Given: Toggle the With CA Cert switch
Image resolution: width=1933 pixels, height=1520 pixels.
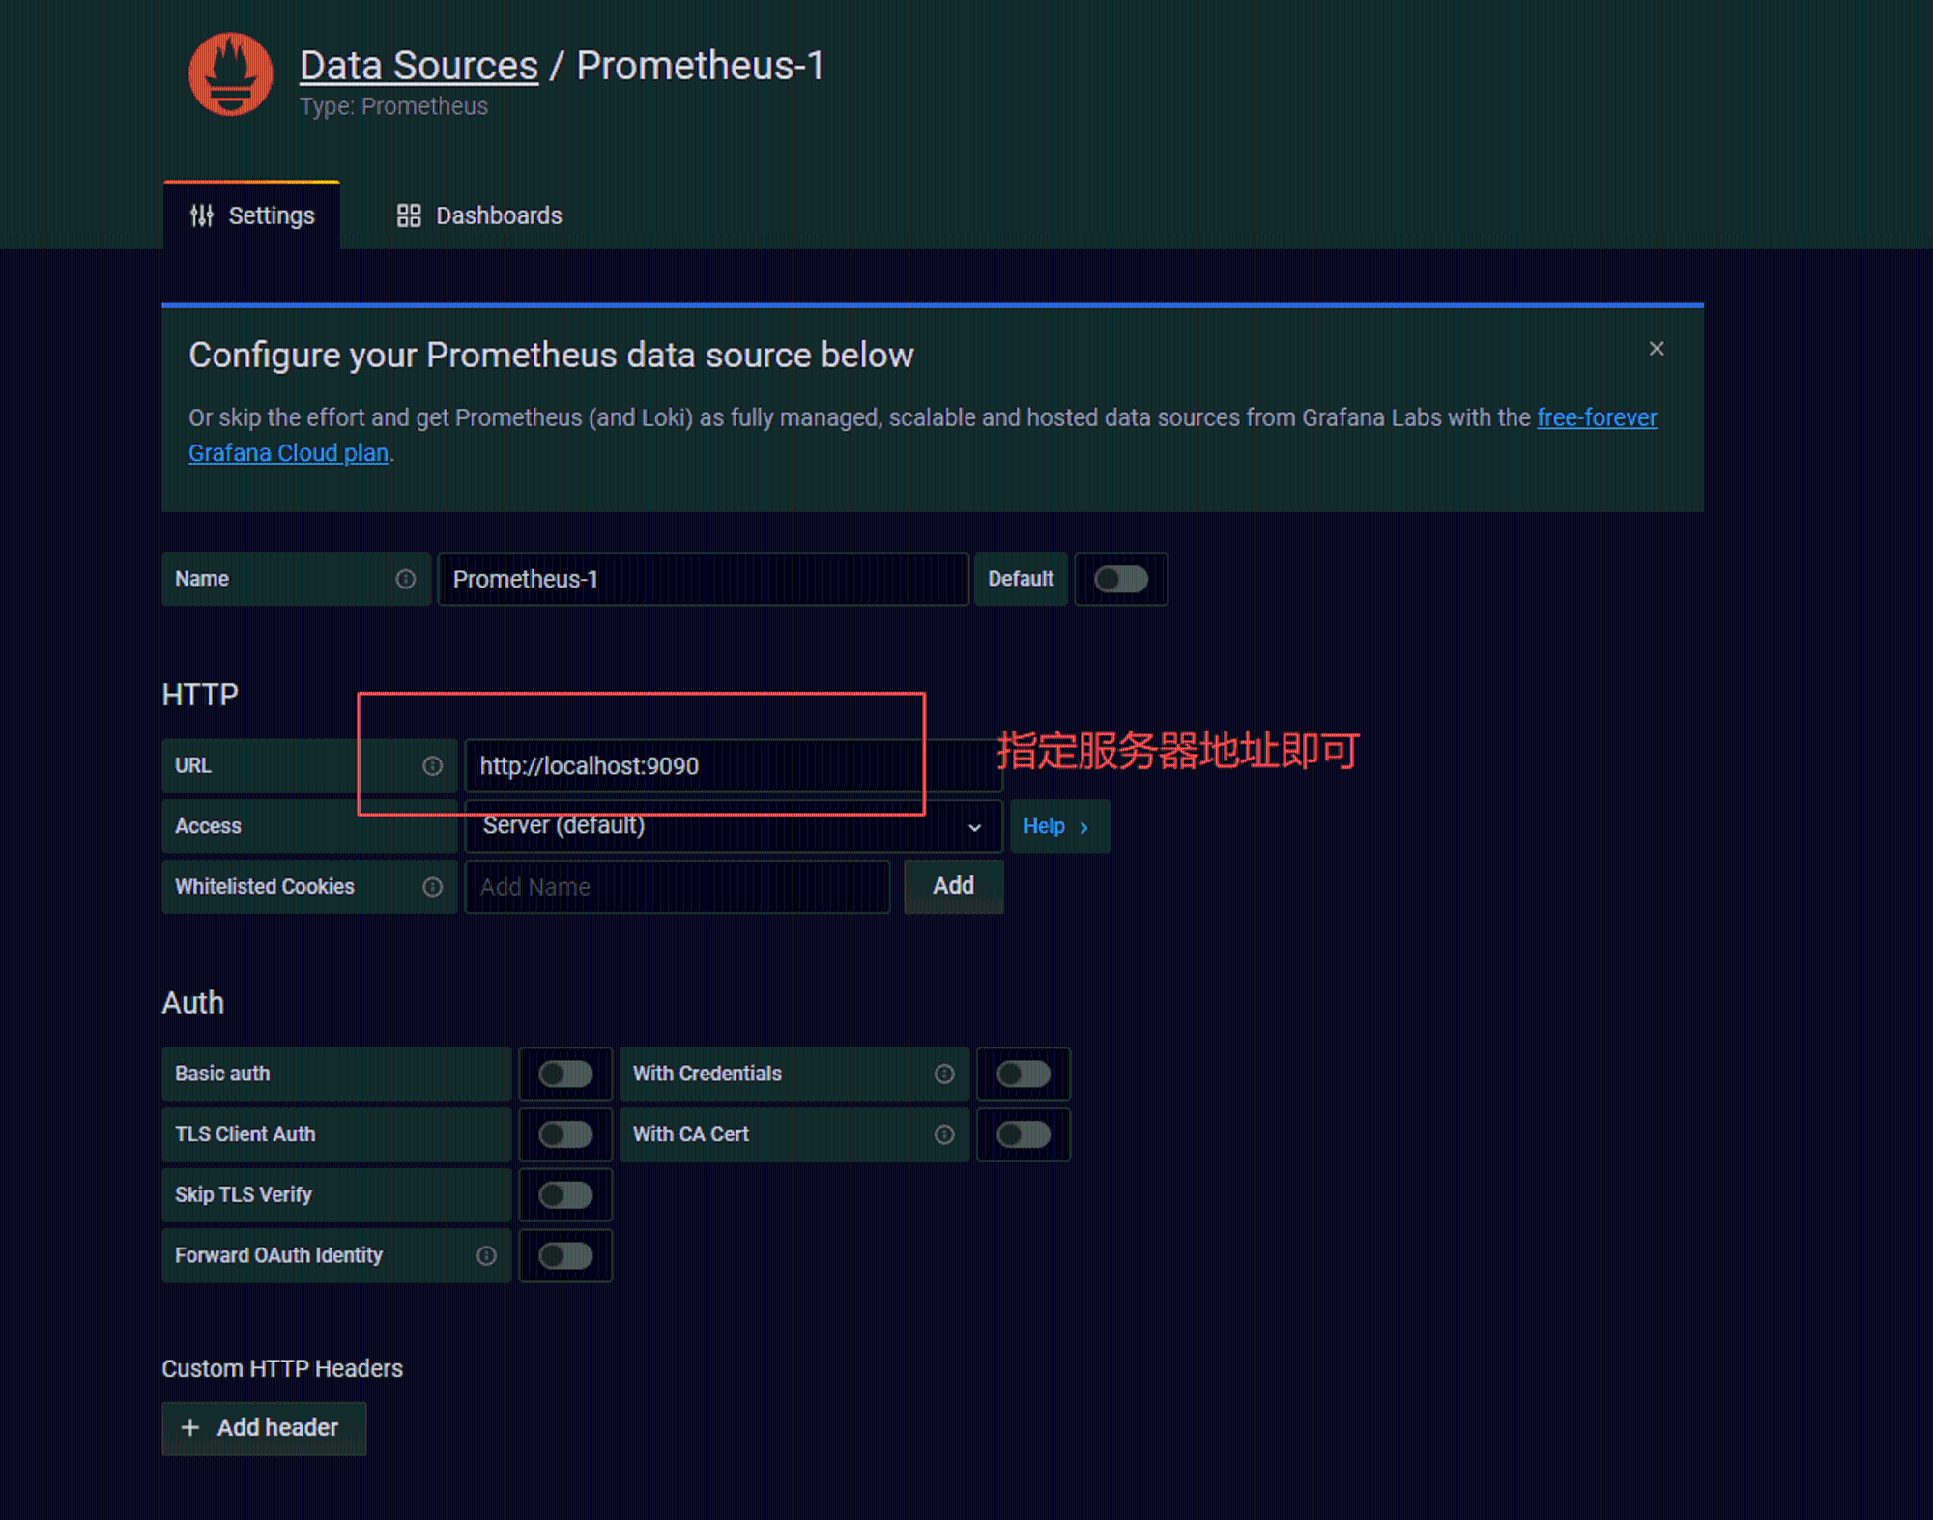Looking at the screenshot, I should pyautogui.click(x=1024, y=1134).
